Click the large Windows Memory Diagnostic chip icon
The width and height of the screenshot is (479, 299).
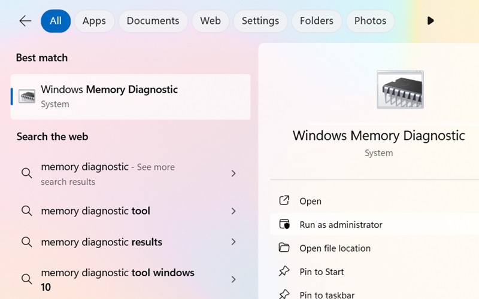pyautogui.click(x=400, y=89)
